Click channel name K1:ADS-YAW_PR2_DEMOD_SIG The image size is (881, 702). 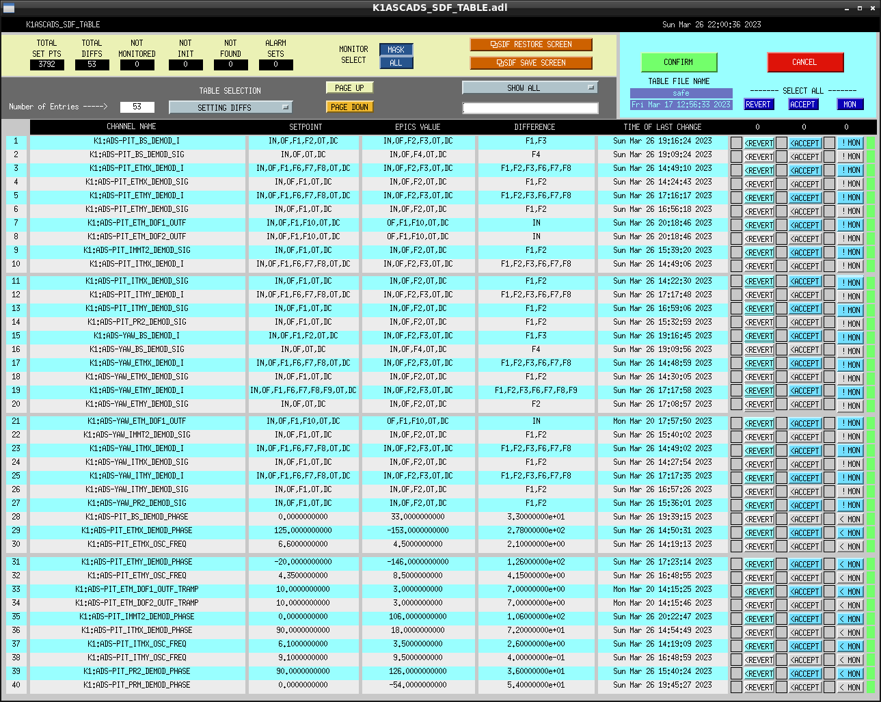[x=137, y=503]
